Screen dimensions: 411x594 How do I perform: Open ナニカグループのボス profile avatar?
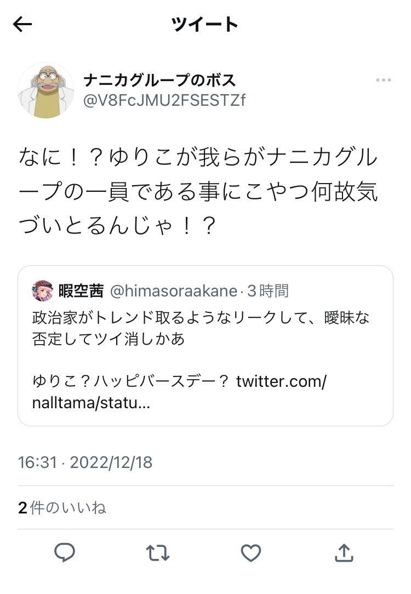pos(45,90)
